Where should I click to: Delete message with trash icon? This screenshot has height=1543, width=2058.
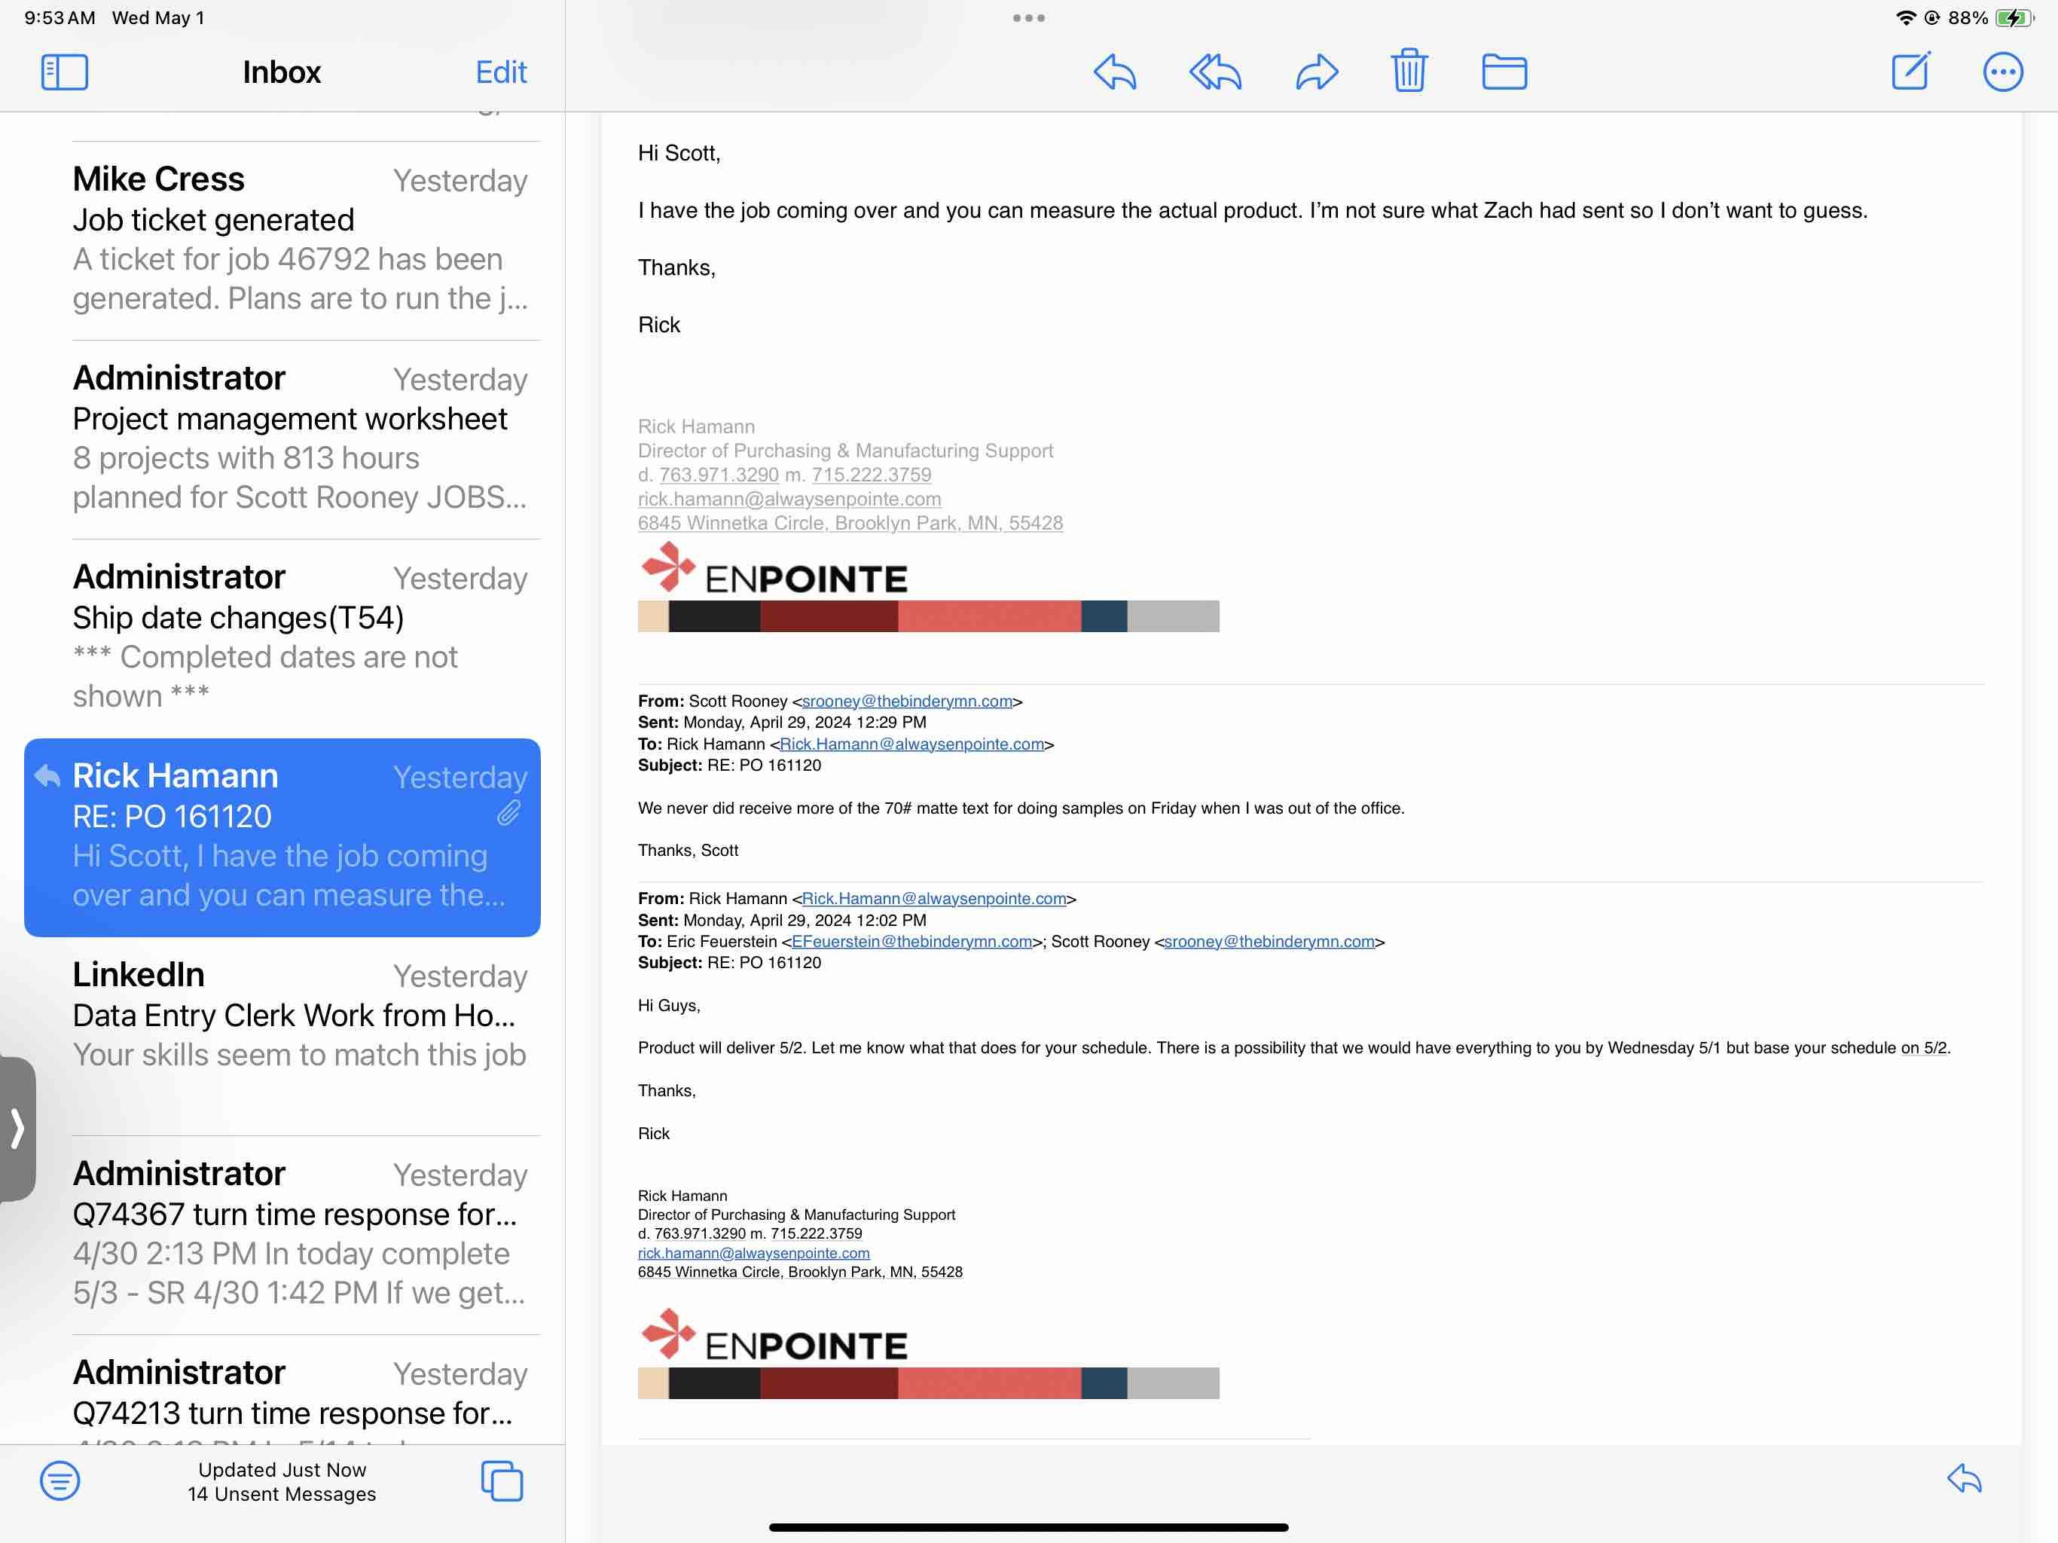pyautogui.click(x=1409, y=71)
